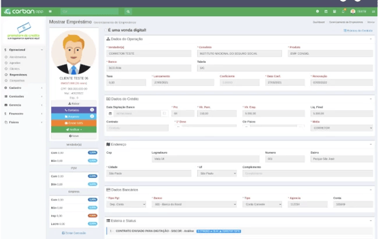Viewport: 378px width, 239px height.
Task: Click the WhatsApp icon in the top bar
Action: 317,11
